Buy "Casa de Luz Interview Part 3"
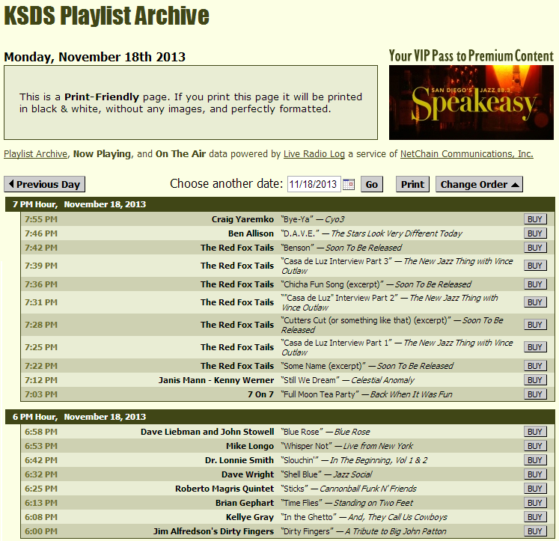 point(535,266)
